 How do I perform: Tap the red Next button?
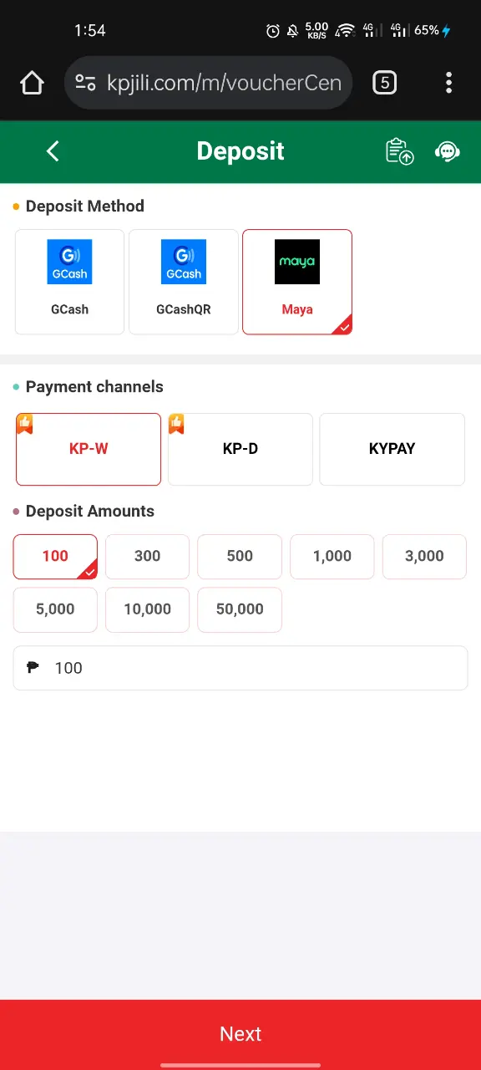(240, 1034)
